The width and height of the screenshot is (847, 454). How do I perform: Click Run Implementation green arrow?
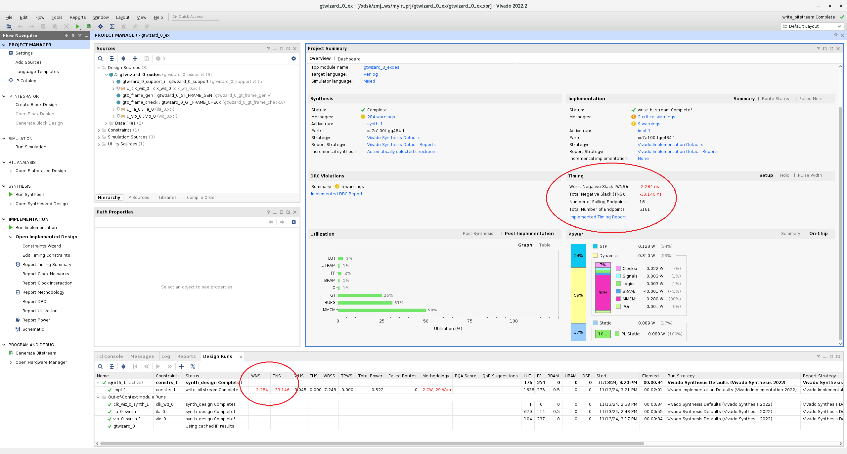[11, 227]
